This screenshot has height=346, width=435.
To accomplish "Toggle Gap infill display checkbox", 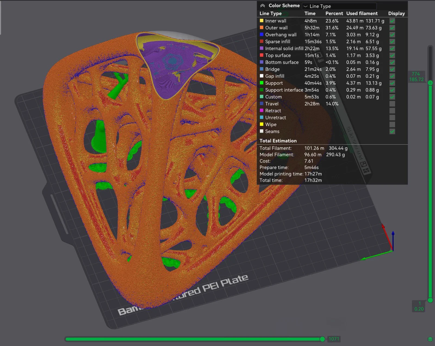I will point(392,76).
